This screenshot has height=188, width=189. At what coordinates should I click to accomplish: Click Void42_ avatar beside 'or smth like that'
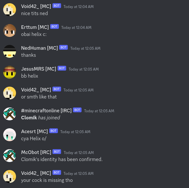point(10,93)
